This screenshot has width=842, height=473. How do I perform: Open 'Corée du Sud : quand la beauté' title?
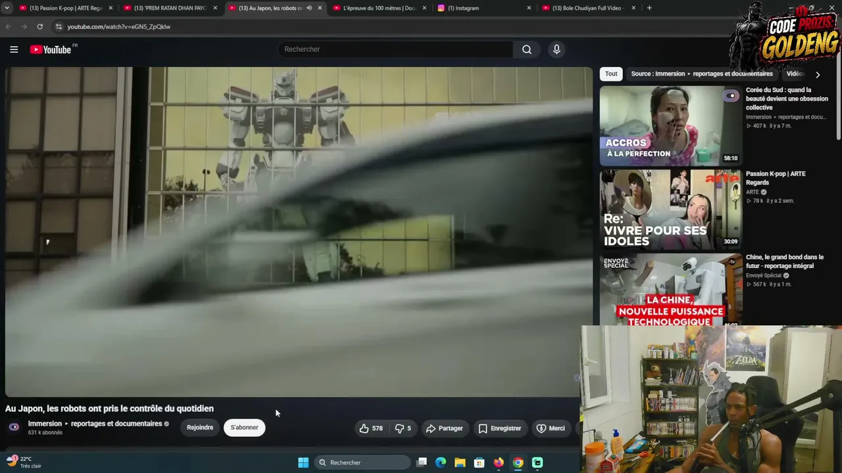pyautogui.click(x=787, y=99)
